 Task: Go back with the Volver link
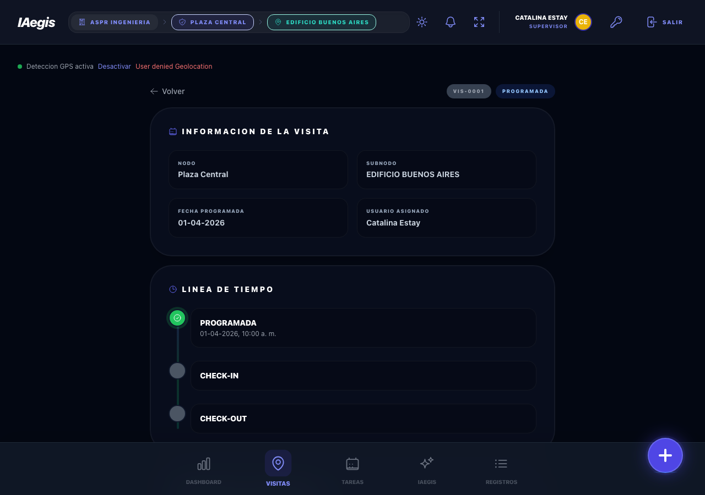click(x=167, y=91)
